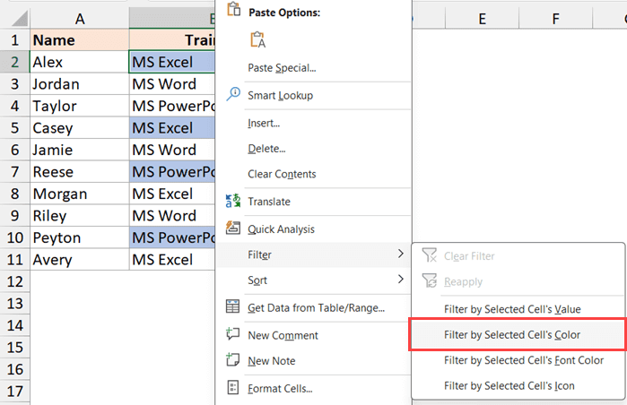Click the MS PowerPoint cell in Reese's row
This screenshot has width=627, height=405.
(x=172, y=172)
